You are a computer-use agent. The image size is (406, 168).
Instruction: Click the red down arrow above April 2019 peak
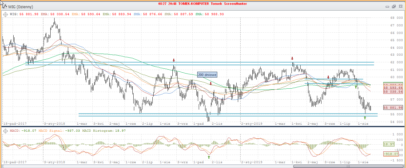pos(292,58)
